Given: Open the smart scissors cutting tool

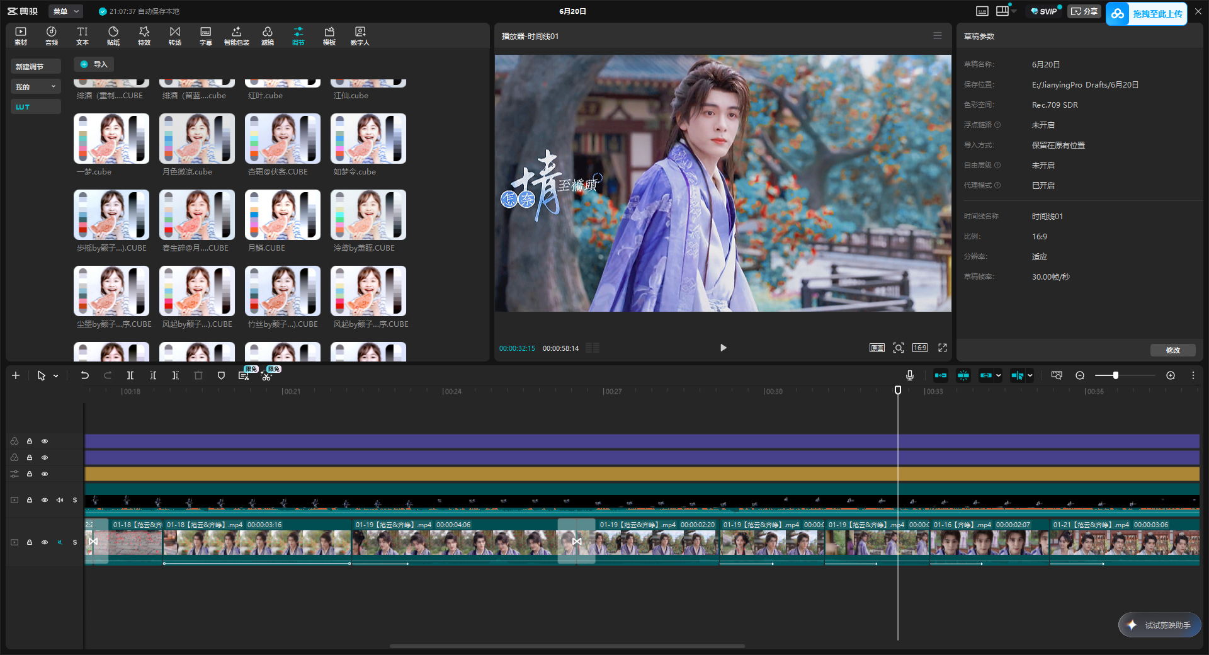Looking at the screenshot, I should point(266,376).
